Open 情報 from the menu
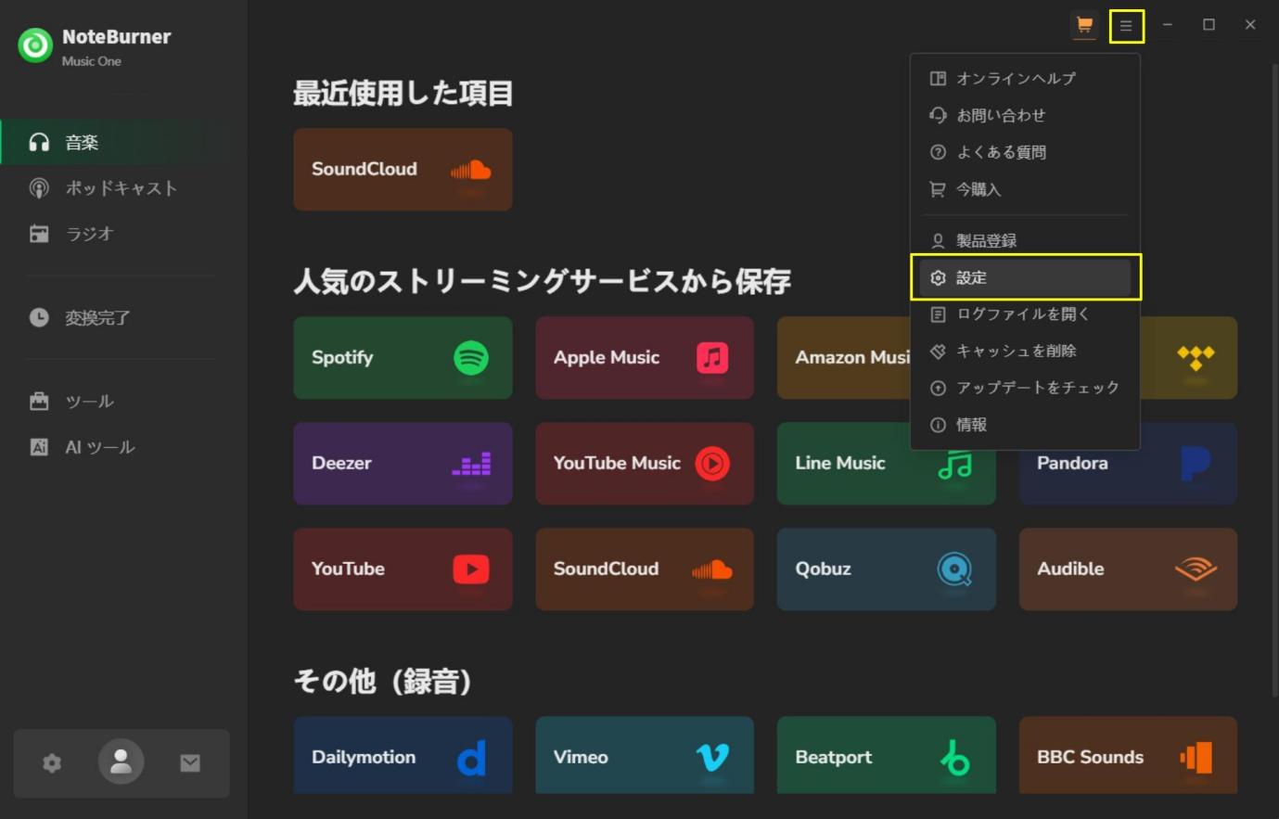The image size is (1279, 819). pyautogui.click(x=1025, y=425)
